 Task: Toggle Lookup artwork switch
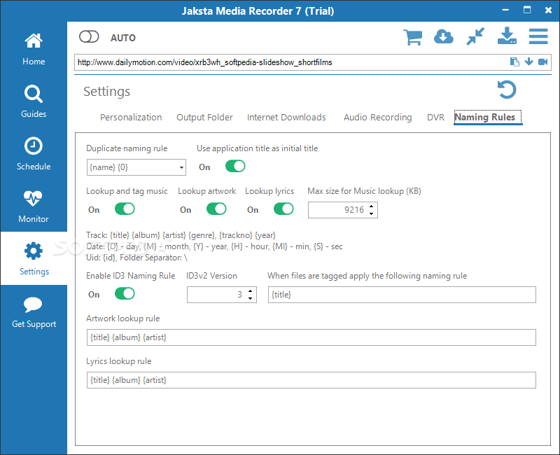tap(216, 209)
